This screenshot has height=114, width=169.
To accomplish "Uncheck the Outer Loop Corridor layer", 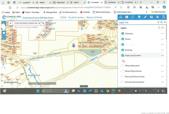I will coord(123,55).
